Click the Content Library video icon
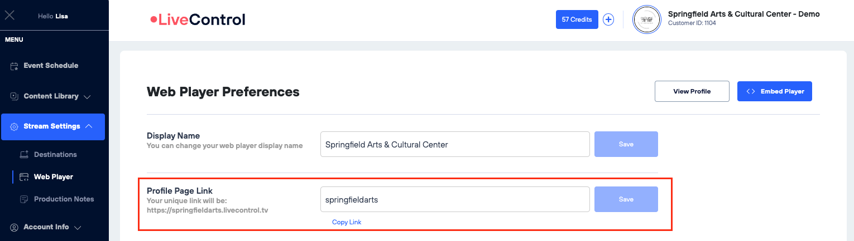 [x=15, y=96]
